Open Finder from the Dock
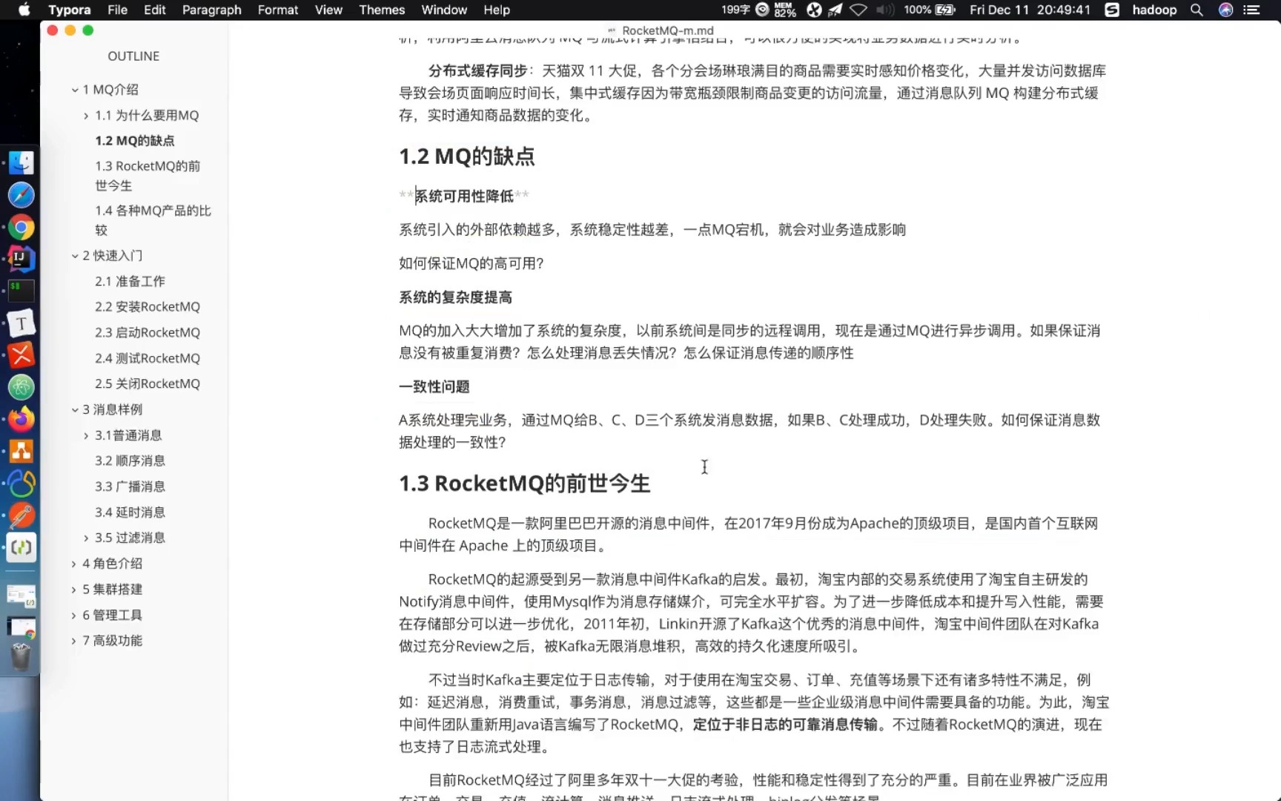The height and width of the screenshot is (801, 1281). coord(21,163)
